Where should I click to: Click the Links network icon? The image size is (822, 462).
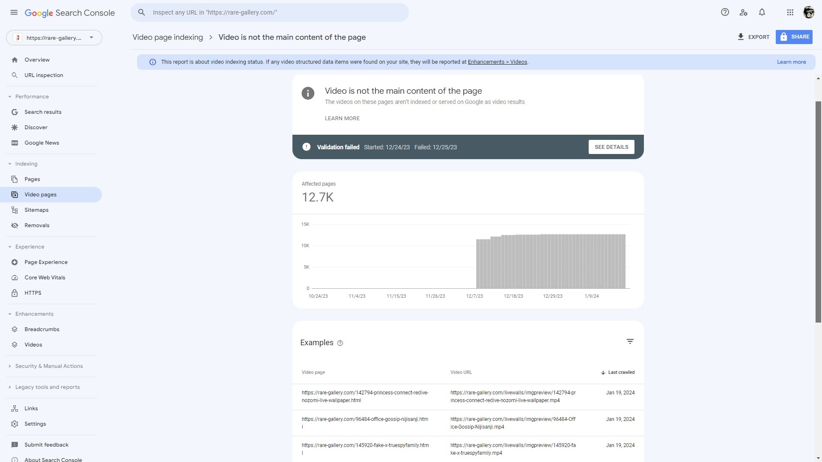coord(15,409)
